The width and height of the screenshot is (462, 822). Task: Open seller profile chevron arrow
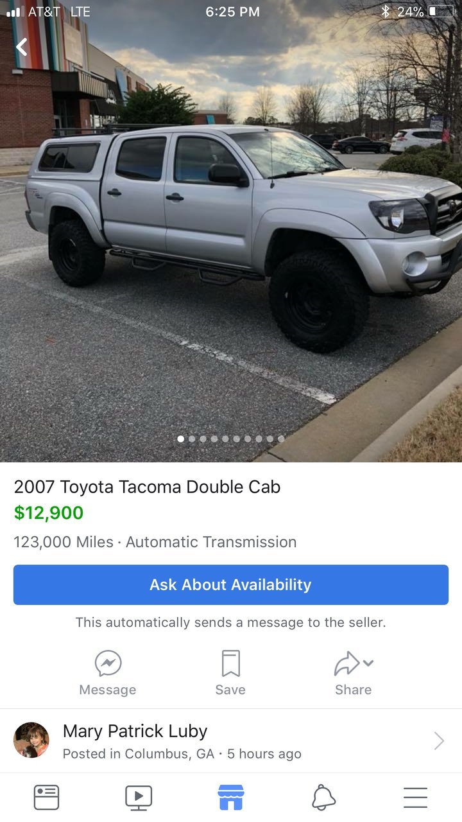(x=439, y=740)
